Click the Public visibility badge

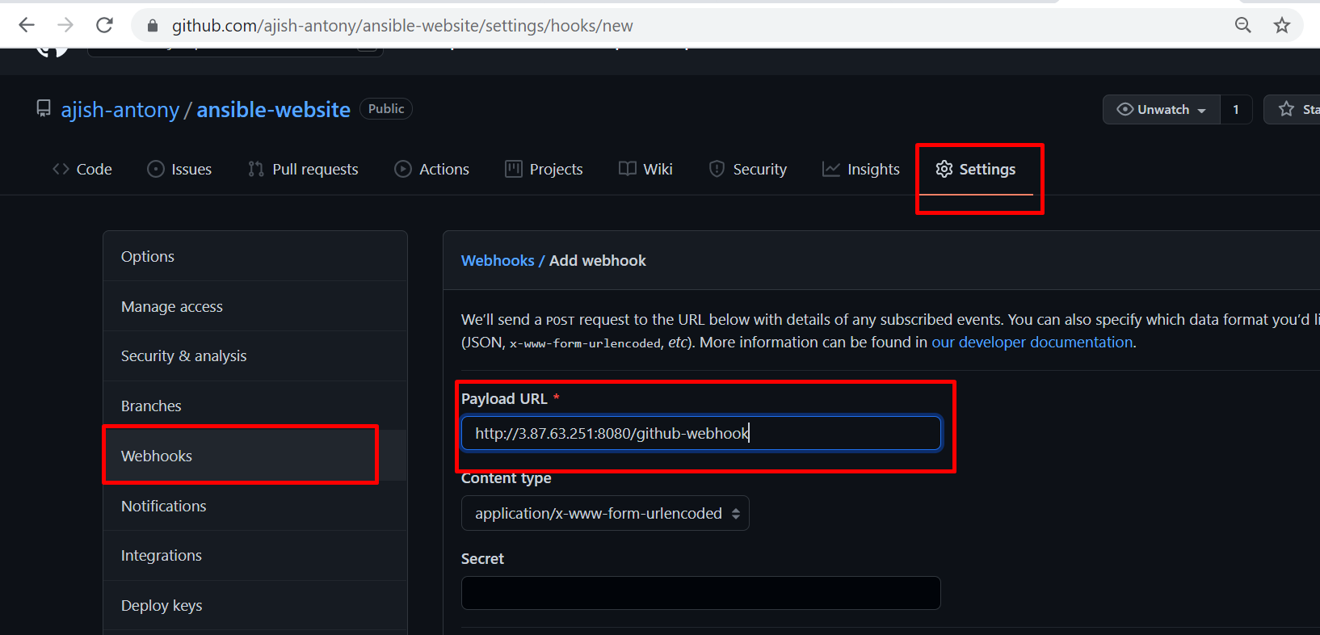(x=386, y=109)
